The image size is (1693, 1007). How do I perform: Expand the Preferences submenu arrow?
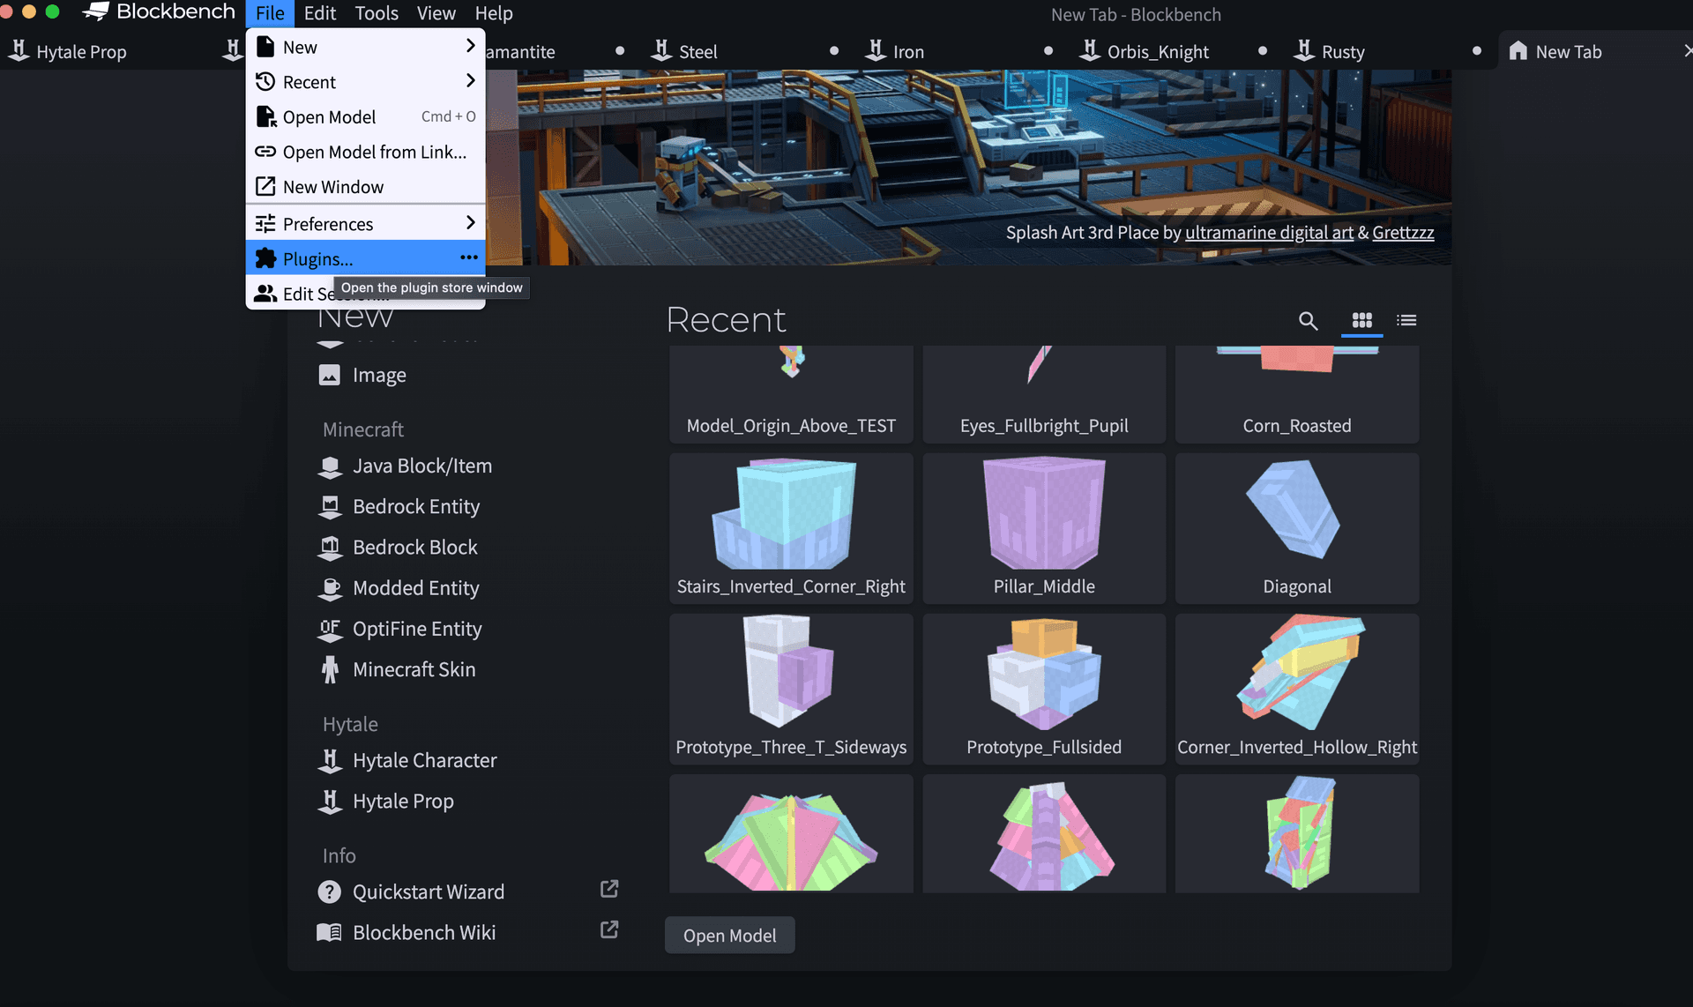pos(470,223)
